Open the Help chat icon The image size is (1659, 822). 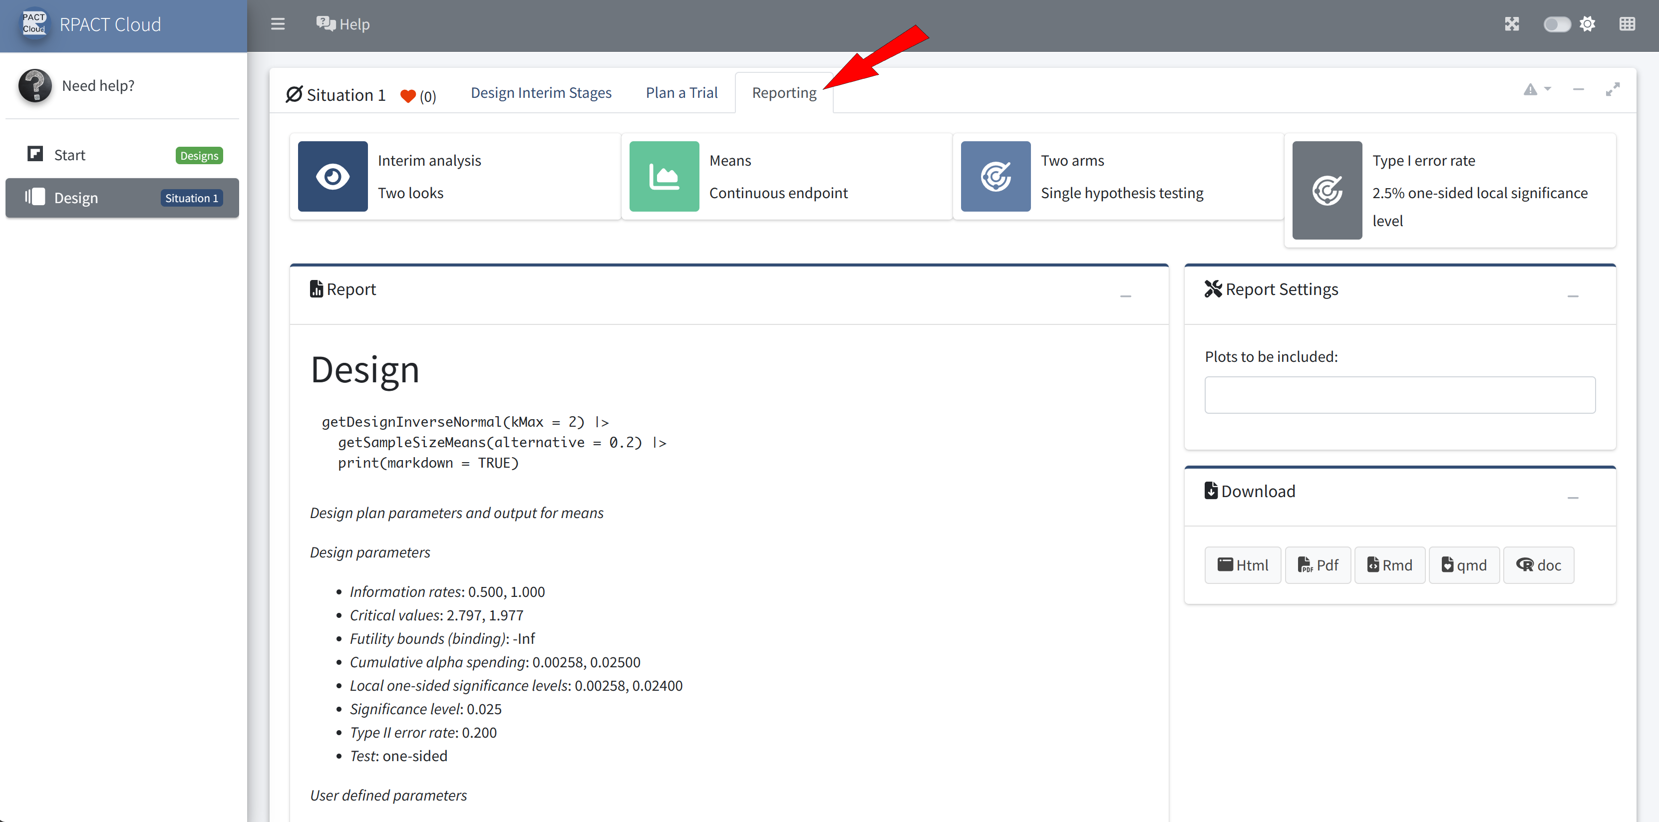[325, 24]
